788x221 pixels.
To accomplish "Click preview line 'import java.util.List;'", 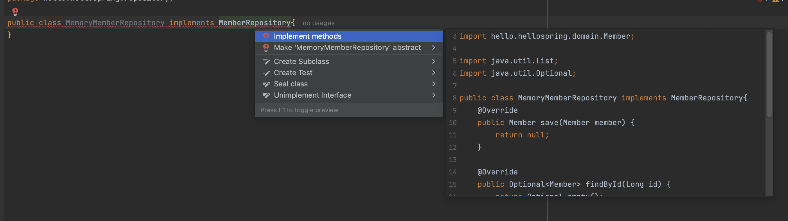I will pos(508,61).
